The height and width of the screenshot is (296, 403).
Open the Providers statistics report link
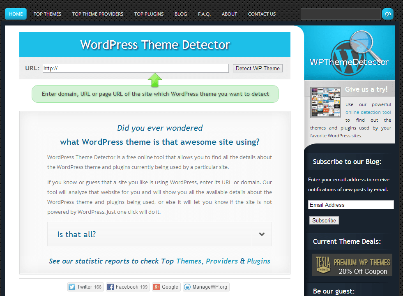(x=222, y=261)
